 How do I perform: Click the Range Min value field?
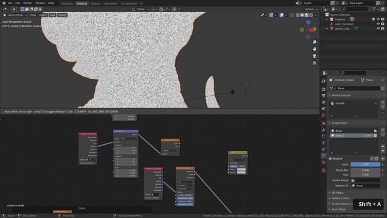[x=365, y=170]
